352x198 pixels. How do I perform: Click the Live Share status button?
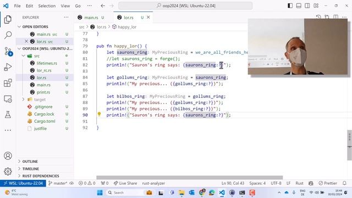pyautogui.click(x=125, y=183)
